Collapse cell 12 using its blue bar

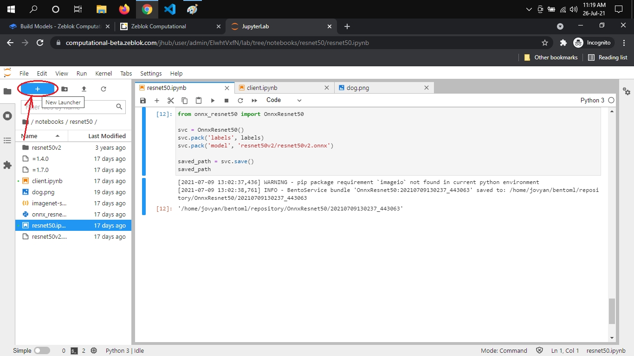coord(144,142)
